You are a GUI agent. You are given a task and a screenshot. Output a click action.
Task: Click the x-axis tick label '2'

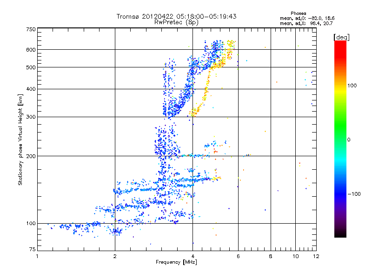tap(115, 256)
